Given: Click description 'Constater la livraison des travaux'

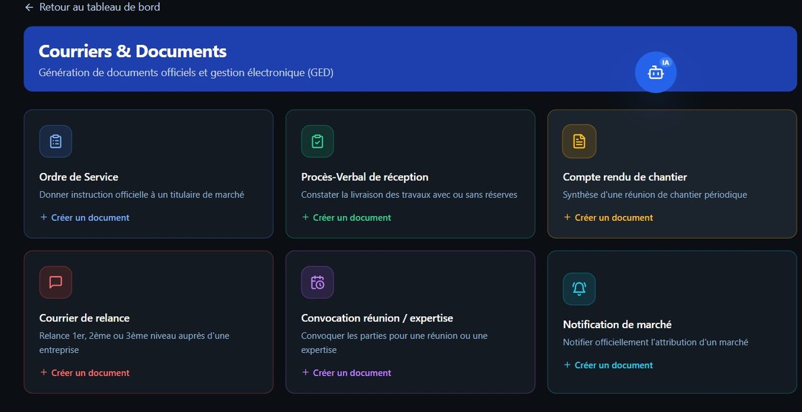Looking at the screenshot, I should point(409,195).
